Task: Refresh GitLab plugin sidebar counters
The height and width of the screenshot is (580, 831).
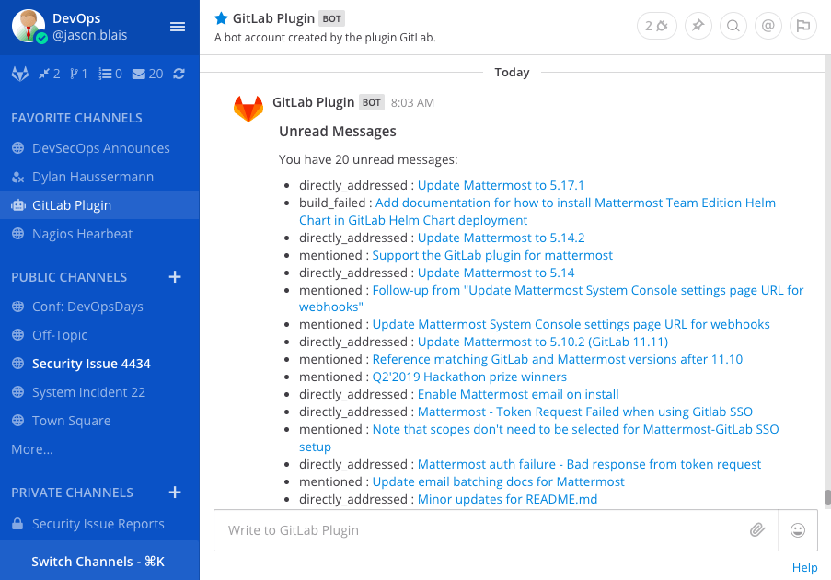Action: click(x=179, y=74)
